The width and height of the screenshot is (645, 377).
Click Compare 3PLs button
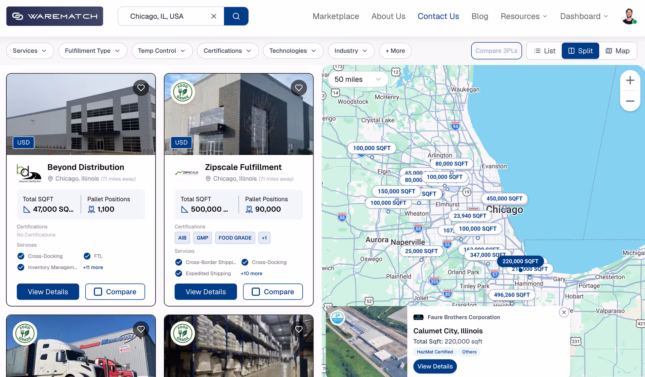[x=496, y=51]
